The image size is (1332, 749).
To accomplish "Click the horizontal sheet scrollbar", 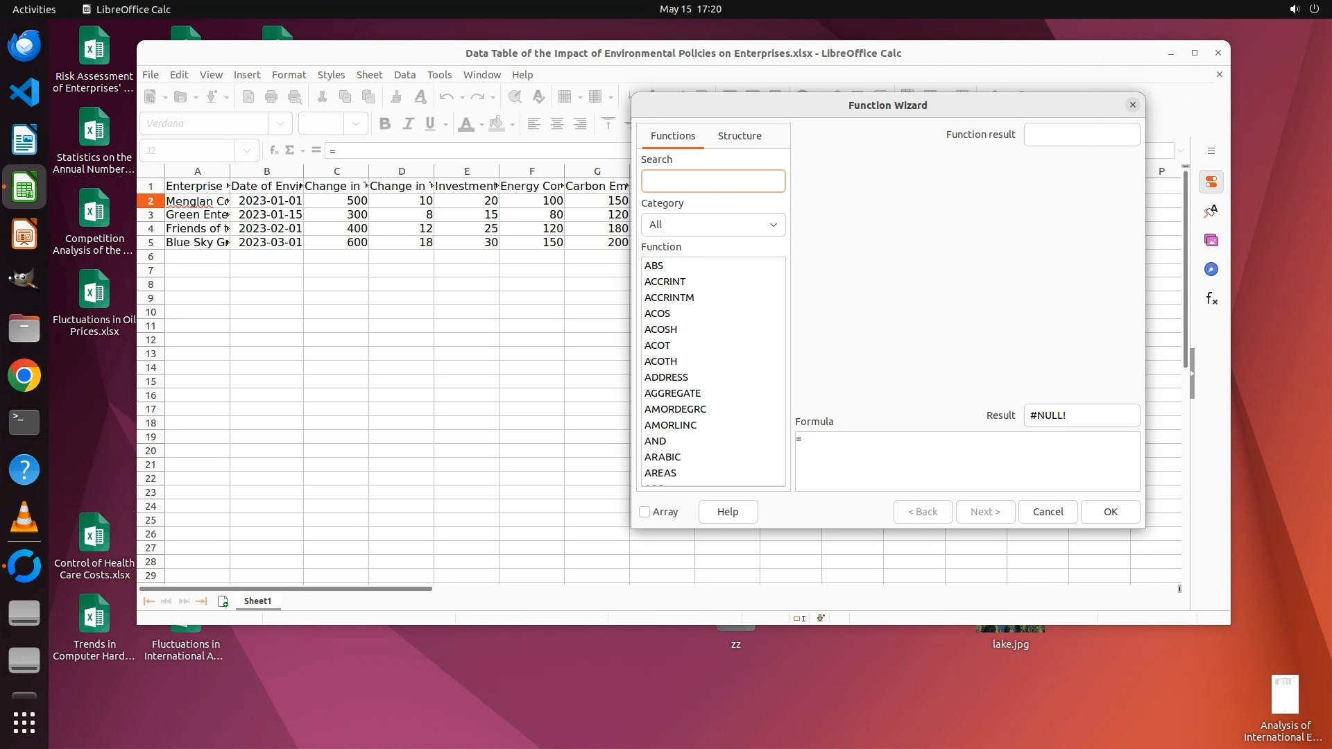I will point(286,589).
